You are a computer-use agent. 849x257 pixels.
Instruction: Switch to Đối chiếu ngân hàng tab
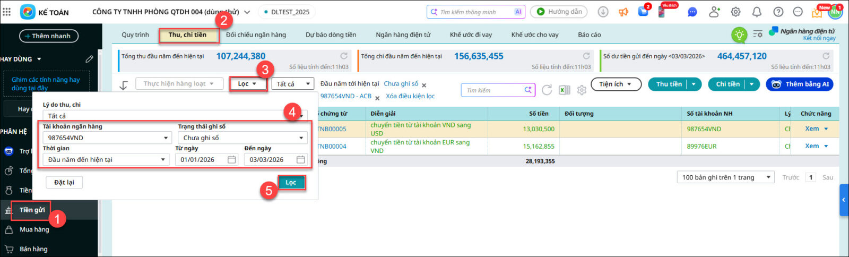[x=256, y=35]
